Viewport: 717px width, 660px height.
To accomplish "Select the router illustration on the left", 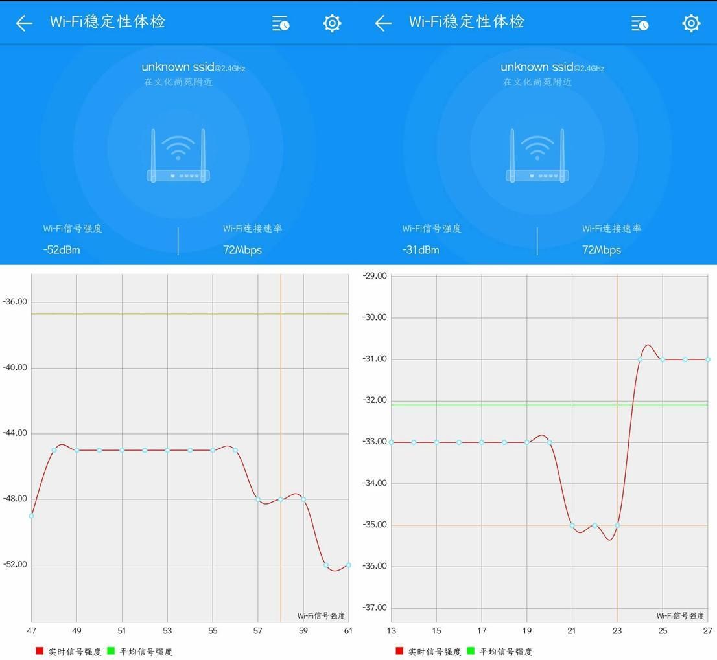I will [178, 155].
